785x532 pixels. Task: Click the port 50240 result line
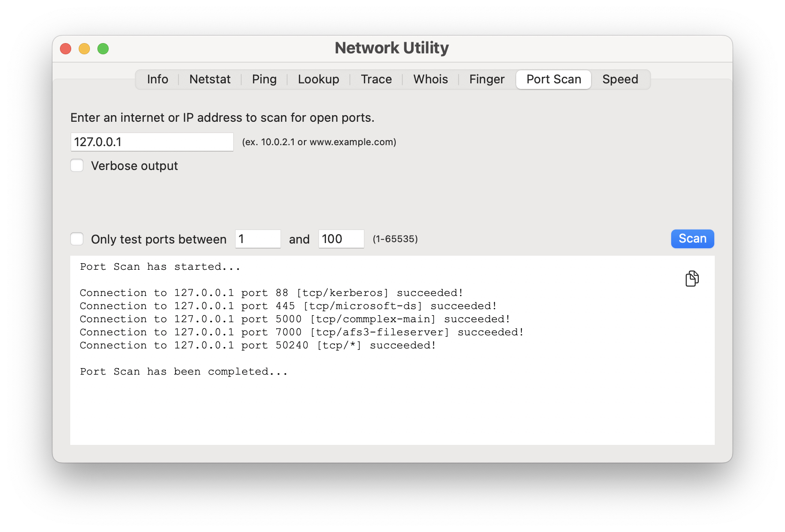click(x=258, y=346)
